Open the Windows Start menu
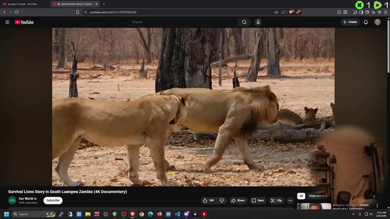This screenshot has height=219, width=390. (6, 214)
